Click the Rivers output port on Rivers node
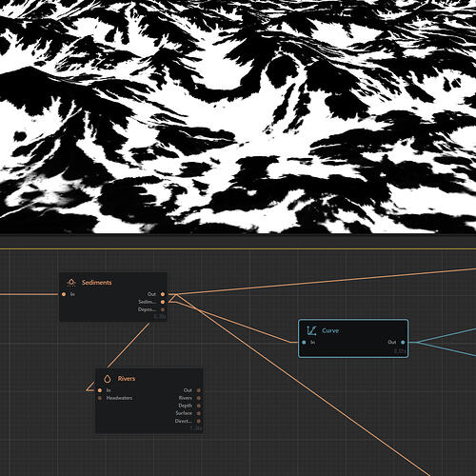Image resolution: width=476 pixels, height=476 pixels. point(199,398)
